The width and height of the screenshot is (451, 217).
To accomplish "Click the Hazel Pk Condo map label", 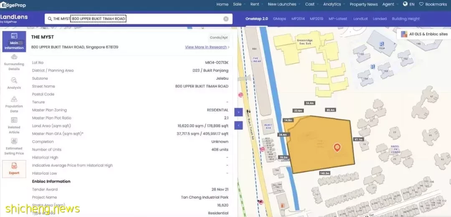I will click(395, 149).
